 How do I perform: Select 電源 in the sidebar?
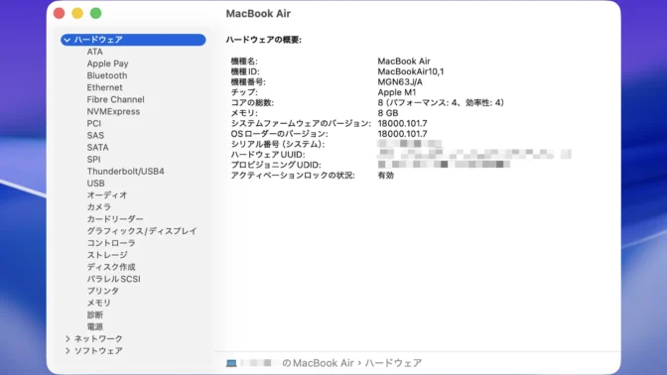click(95, 326)
